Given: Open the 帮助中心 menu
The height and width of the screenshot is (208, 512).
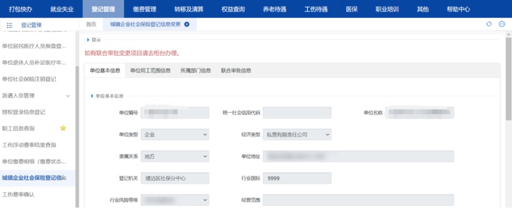Looking at the screenshot, I should [458, 9].
